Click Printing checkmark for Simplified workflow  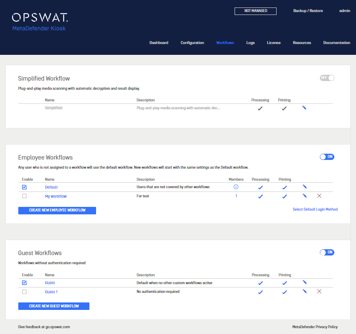(284, 108)
